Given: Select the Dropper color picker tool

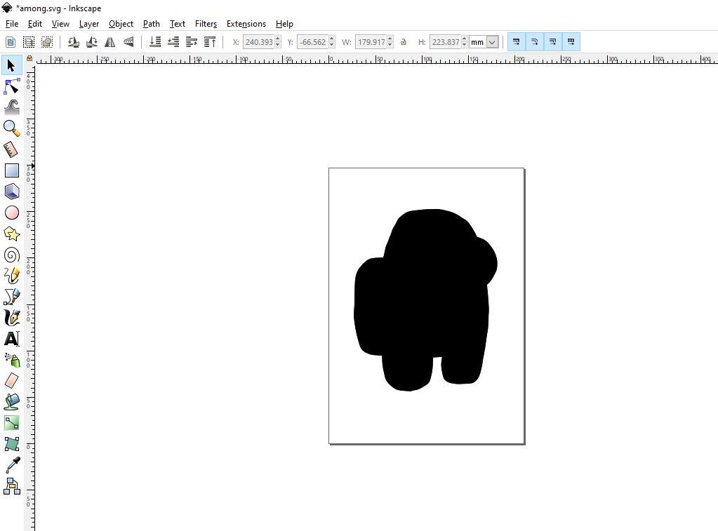Looking at the screenshot, I should (11, 464).
